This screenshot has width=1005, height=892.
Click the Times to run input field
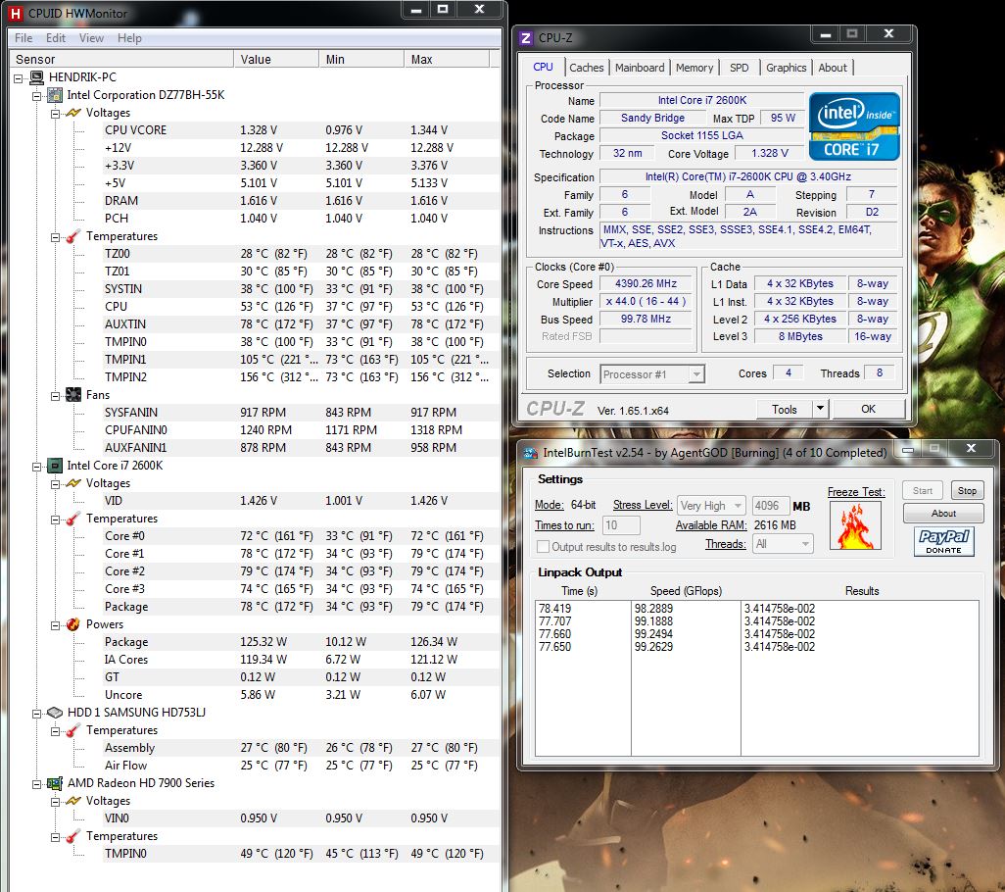point(620,525)
